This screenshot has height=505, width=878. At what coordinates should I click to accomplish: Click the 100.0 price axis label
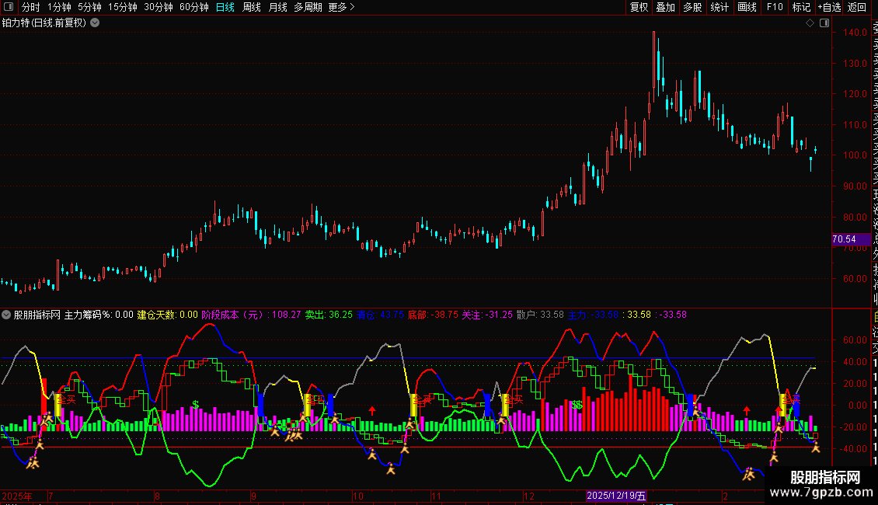(855, 155)
